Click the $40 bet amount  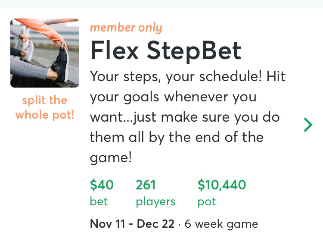[102, 185]
